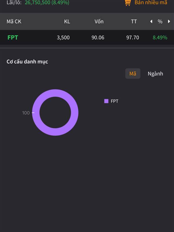This screenshot has width=174, height=232.
Task: Click the % column header
Action: click(160, 21)
